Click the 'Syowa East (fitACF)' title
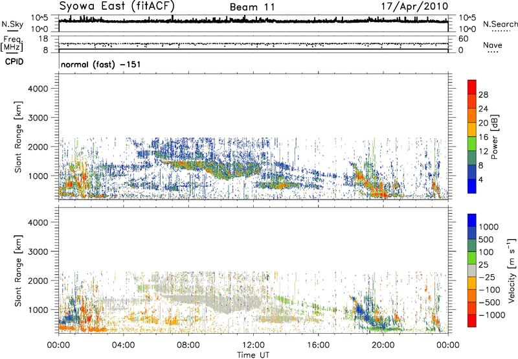 117,6
